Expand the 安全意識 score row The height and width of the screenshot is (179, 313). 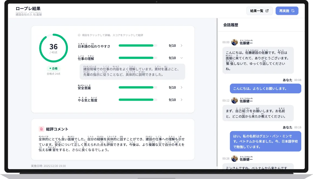click(x=181, y=88)
